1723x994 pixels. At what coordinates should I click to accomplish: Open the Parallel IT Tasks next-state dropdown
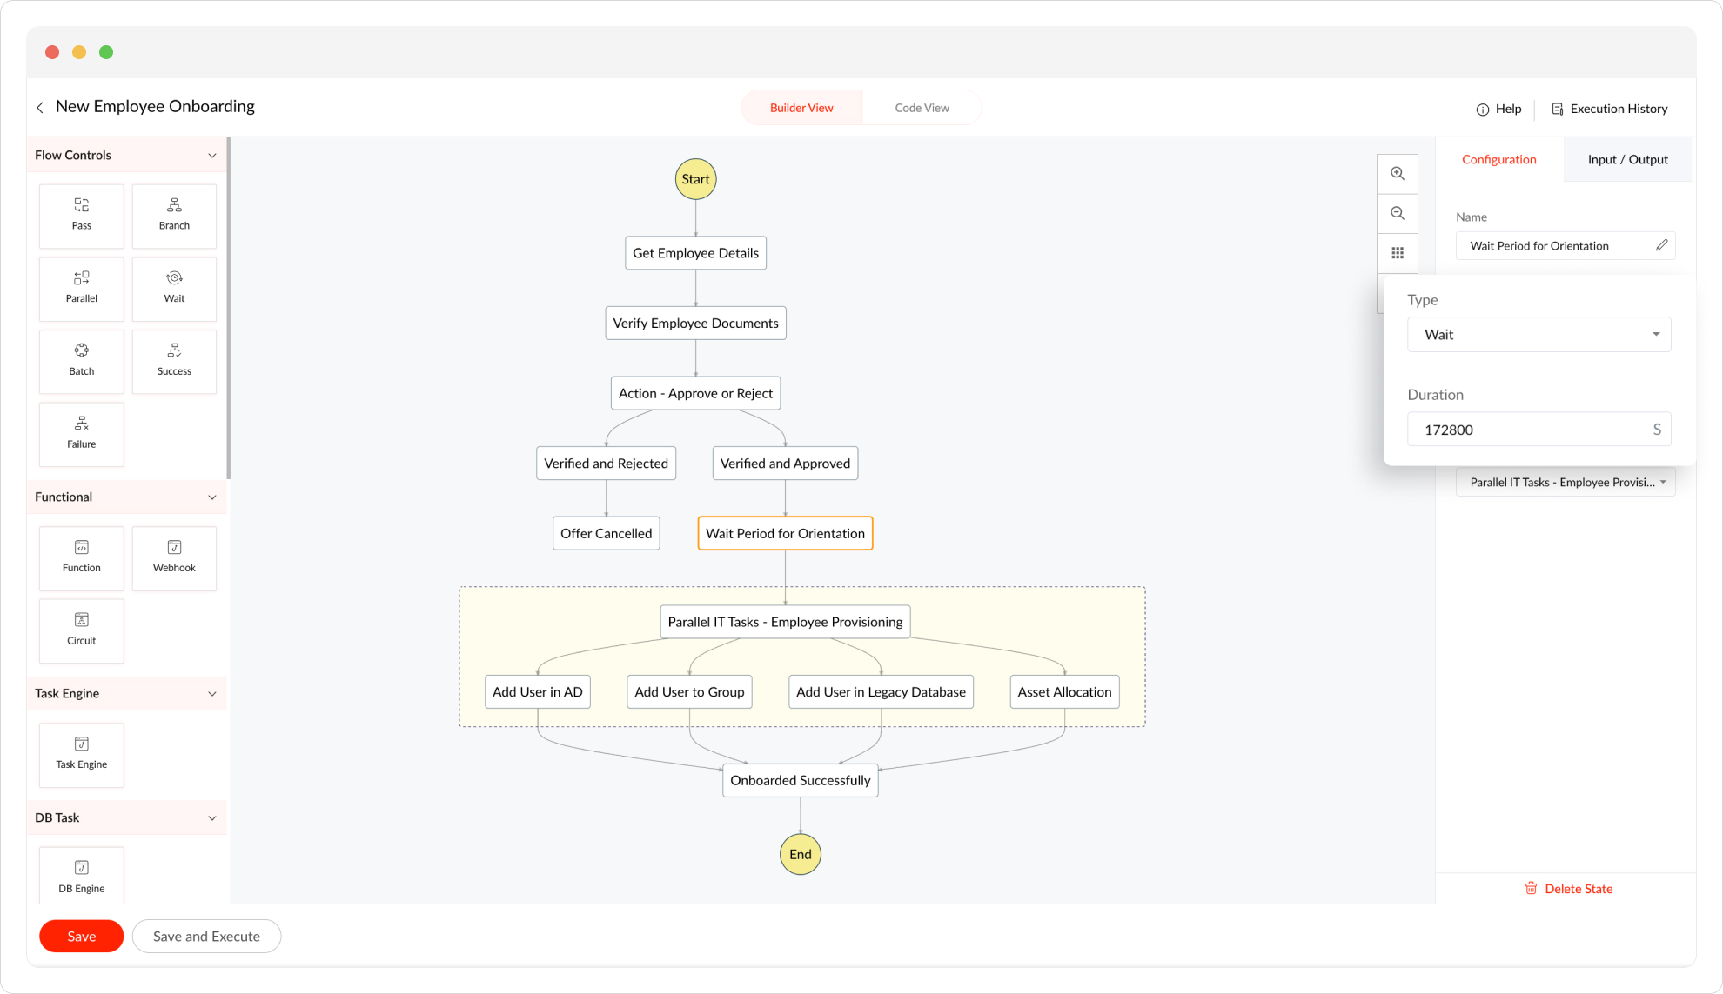point(1565,483)
